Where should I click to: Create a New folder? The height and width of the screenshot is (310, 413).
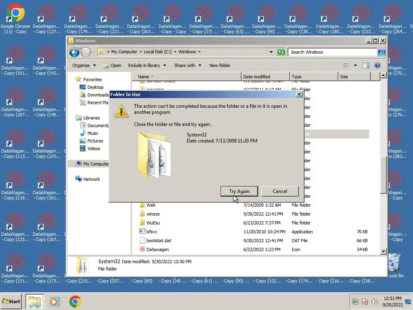[220, 65]
